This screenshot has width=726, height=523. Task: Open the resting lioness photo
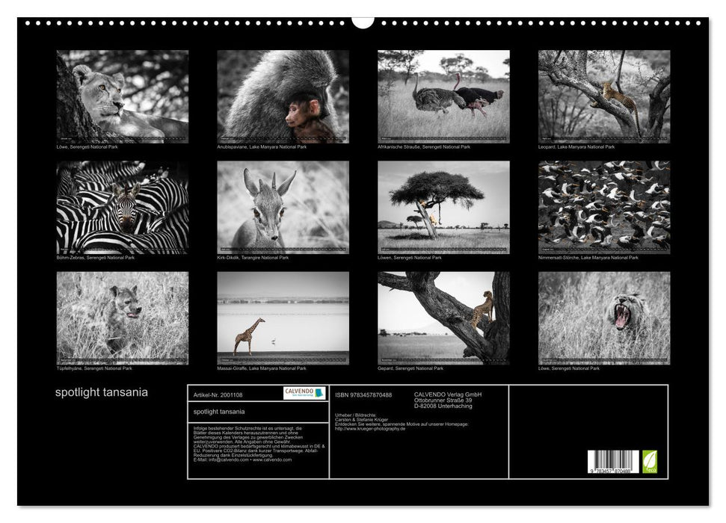tap(123, 96)
